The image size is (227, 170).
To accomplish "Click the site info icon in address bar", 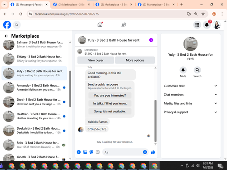I will pos(30,14).
